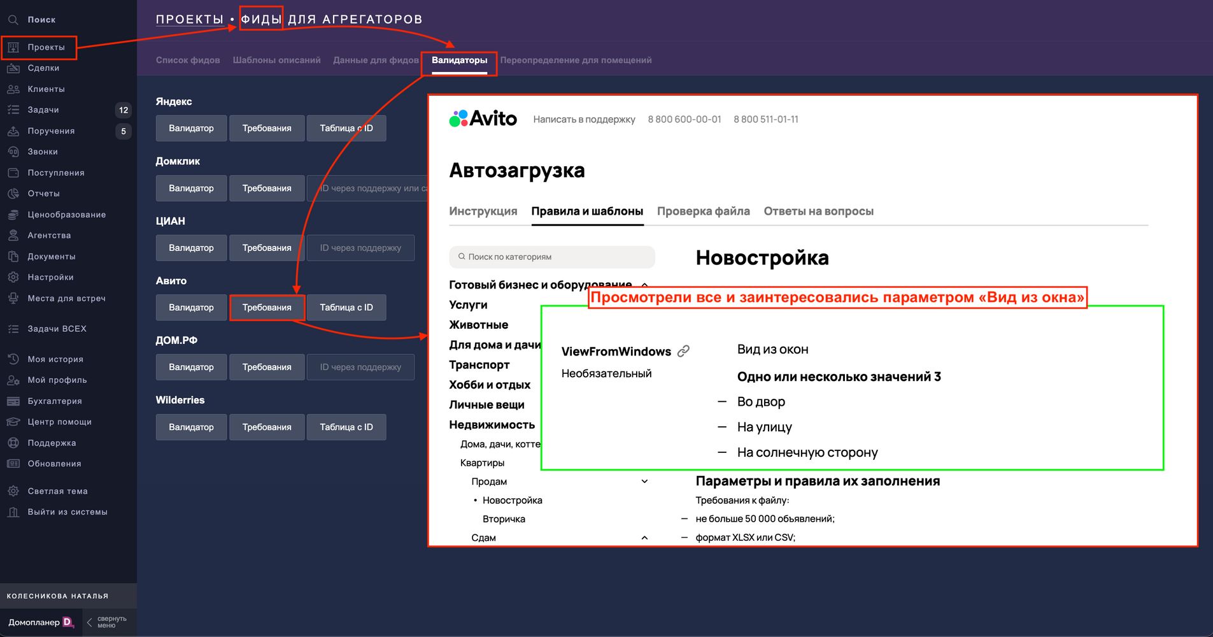Image resolution: width=1213 pixels, height=637 pixels.
Task: Click the ЦИАН Валидатор button
Action: 191,248
